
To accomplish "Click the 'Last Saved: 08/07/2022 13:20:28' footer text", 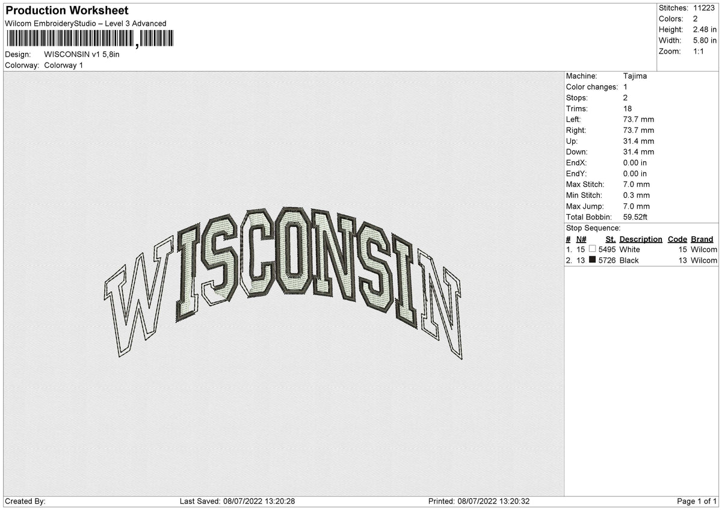I will coord(237,502).
